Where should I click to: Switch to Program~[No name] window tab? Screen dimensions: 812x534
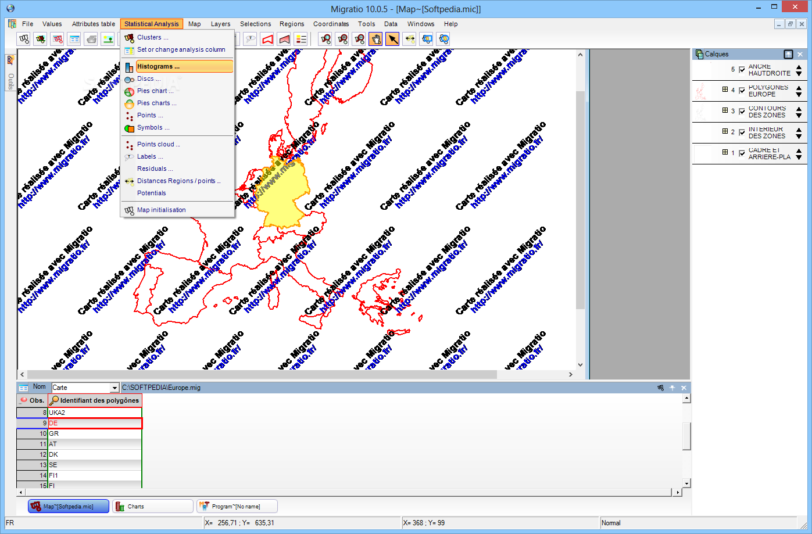click(x=237, y=506)
